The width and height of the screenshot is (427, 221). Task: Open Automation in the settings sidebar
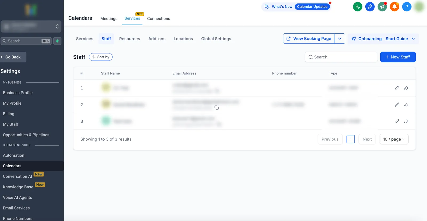pos(14,155)
